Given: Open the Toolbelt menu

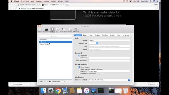Looking at the screenshot, I should pyautogui.click(x=53, y=1).
